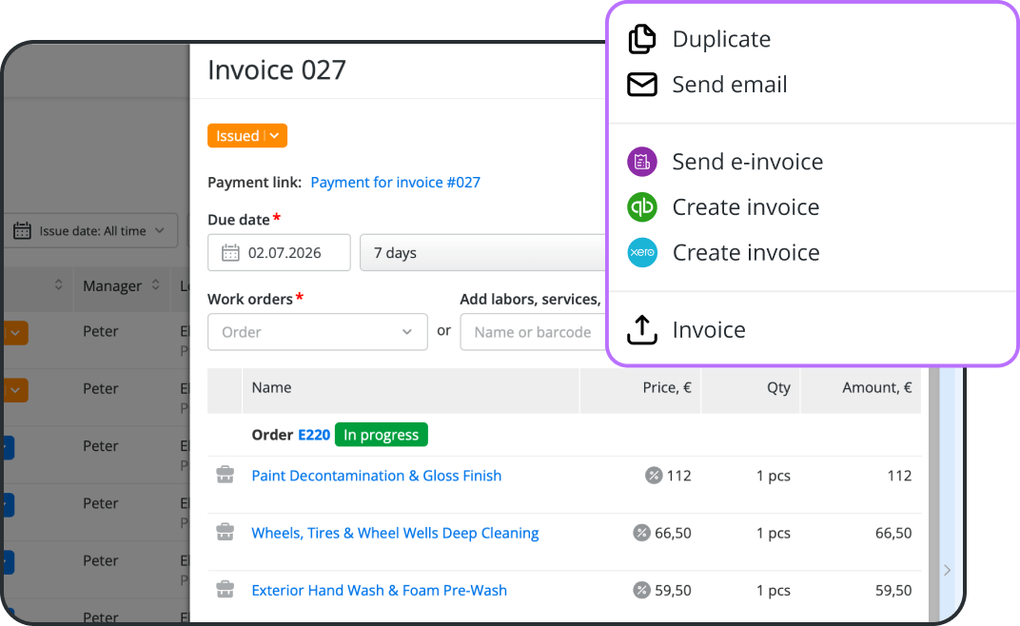Click the amount 66,50 in the Amount column

coord(893,533)
